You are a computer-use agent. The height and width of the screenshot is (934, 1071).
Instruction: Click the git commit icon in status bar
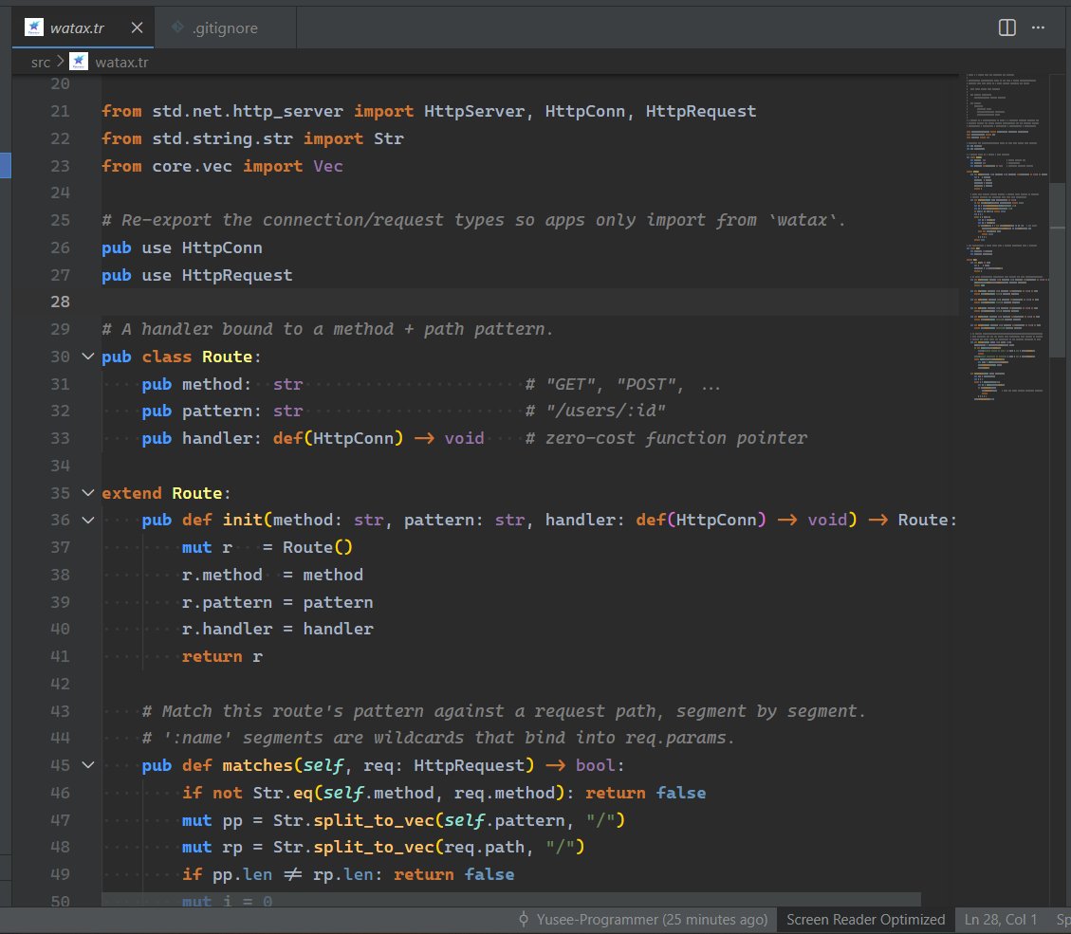point(524,920)
